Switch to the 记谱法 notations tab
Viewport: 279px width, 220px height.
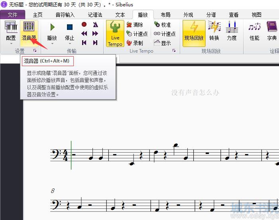[x=95, y=15]
